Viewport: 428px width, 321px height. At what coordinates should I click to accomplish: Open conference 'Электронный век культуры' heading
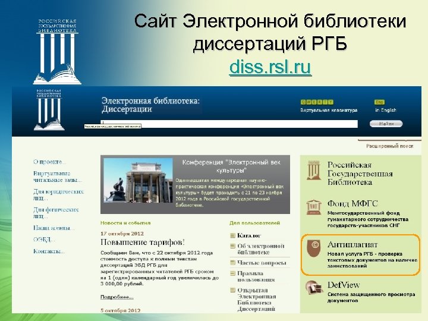pyautogui.click(x=231, y=166)
